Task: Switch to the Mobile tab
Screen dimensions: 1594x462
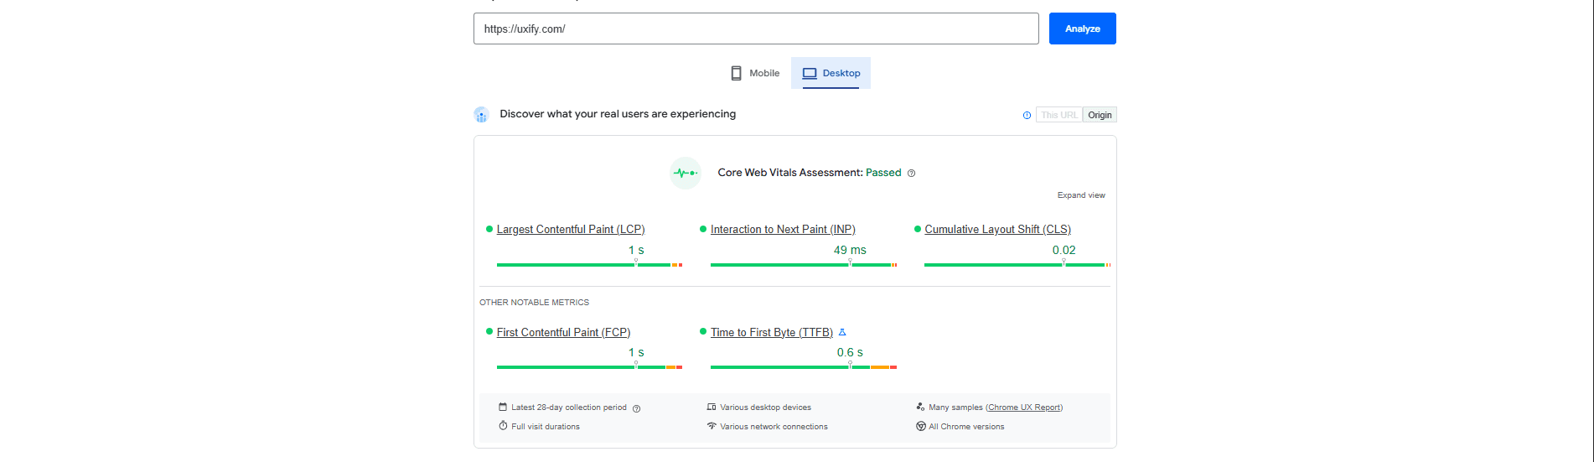Action: click(x=754, y=73)
